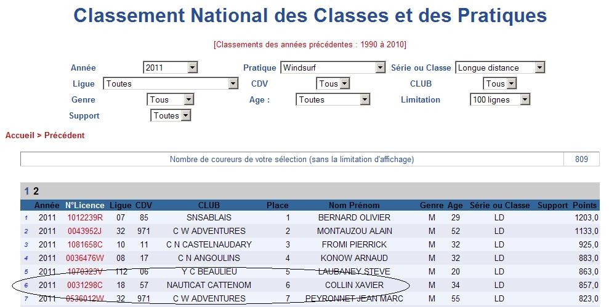609x307 pixels.
Task: Open the Année dropdown showing 2011
Action: 170,68
